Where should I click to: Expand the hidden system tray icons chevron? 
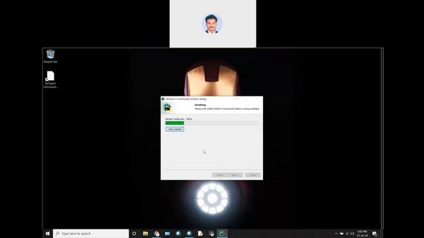(336, 233)
